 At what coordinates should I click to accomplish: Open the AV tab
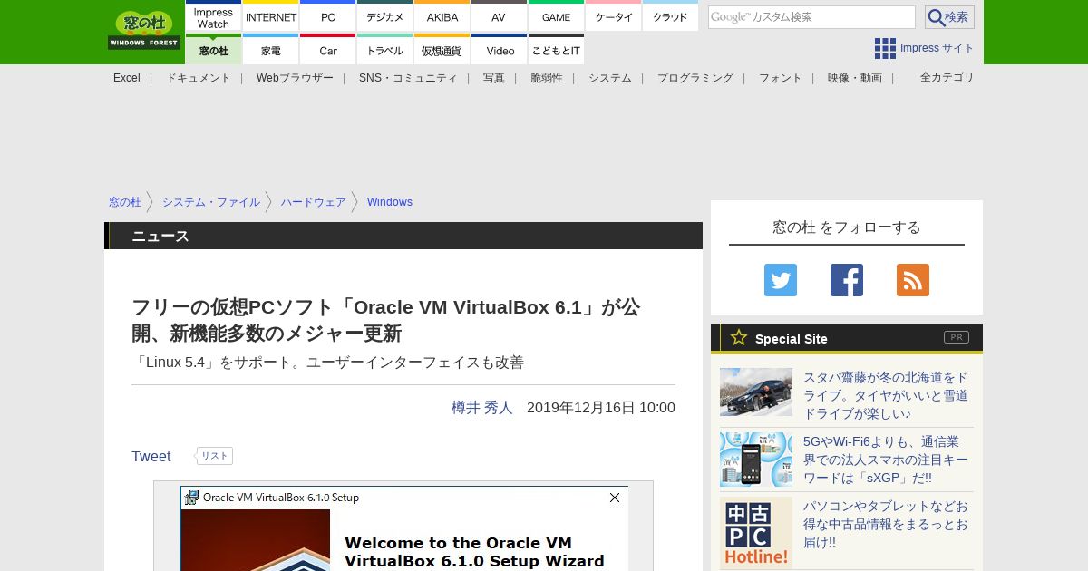[499, 16]
